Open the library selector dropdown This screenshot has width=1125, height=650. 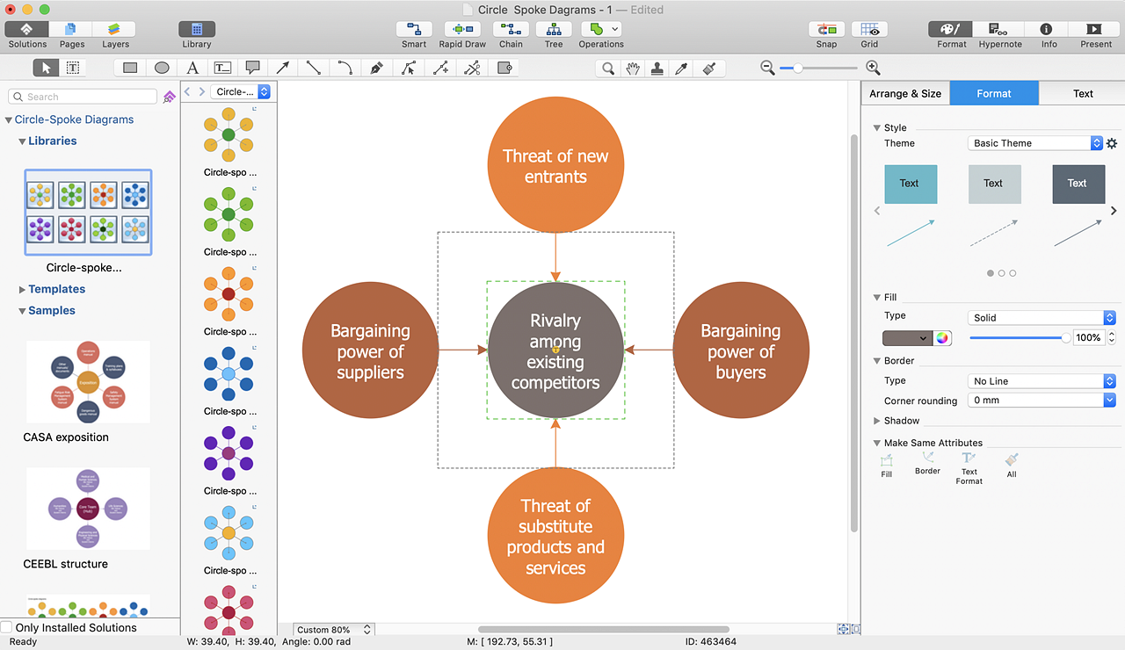(240, 91)
